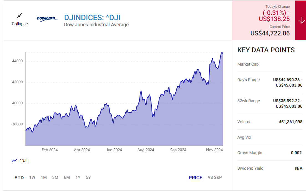Click the Market Cap label

click(x=248, y=64)
